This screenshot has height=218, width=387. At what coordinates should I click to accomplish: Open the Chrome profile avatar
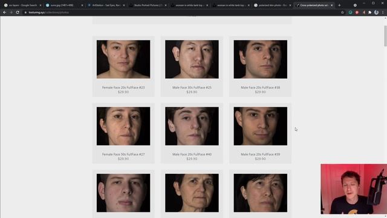(376, 12)
